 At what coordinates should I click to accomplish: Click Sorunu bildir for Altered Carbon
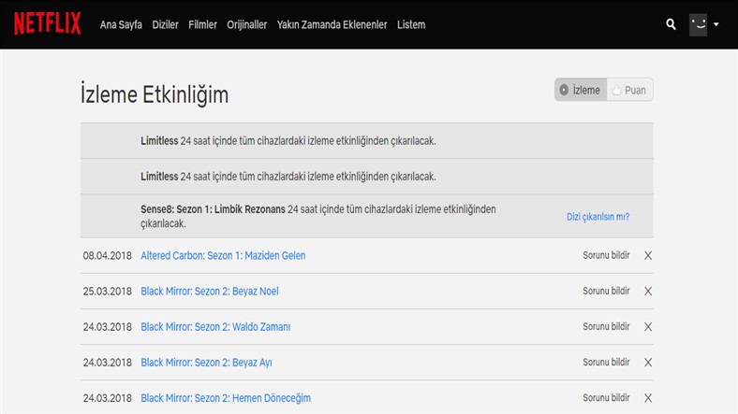point(606,255)
